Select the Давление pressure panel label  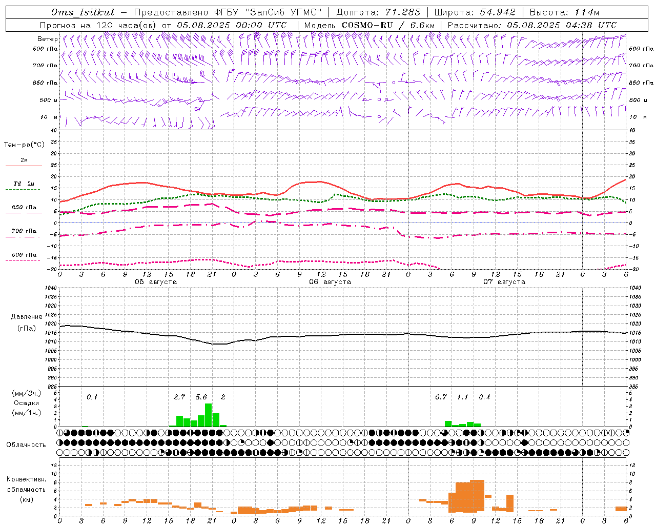coord(26,317)
